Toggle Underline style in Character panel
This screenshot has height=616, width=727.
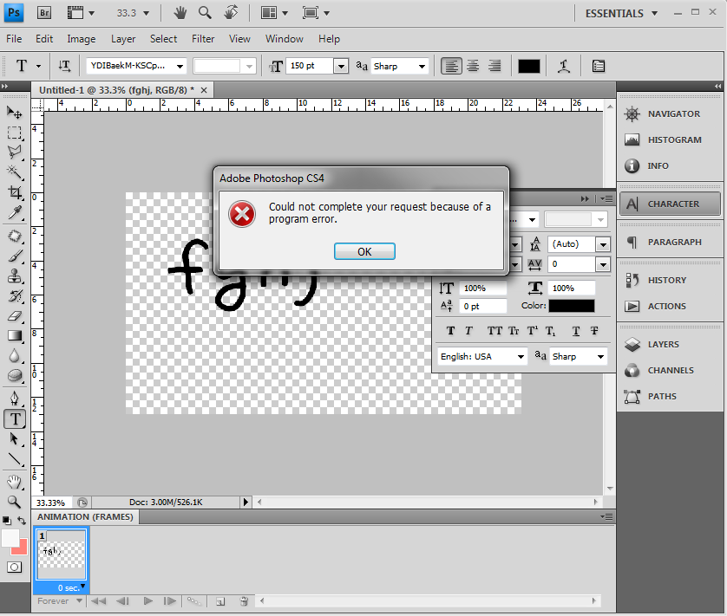(574, 330)
